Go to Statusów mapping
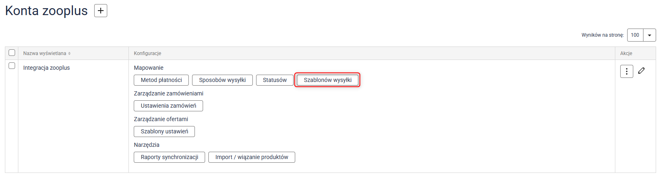Screen dimensions: 661x177 tap(274, 80)
